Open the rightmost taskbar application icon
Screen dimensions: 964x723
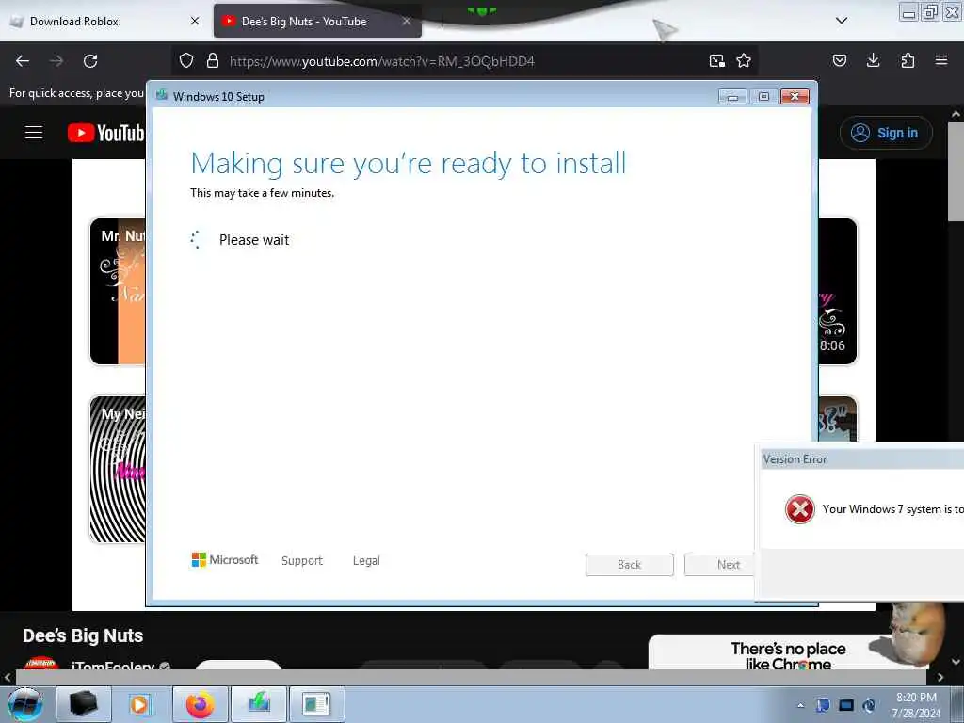point(317,704)
